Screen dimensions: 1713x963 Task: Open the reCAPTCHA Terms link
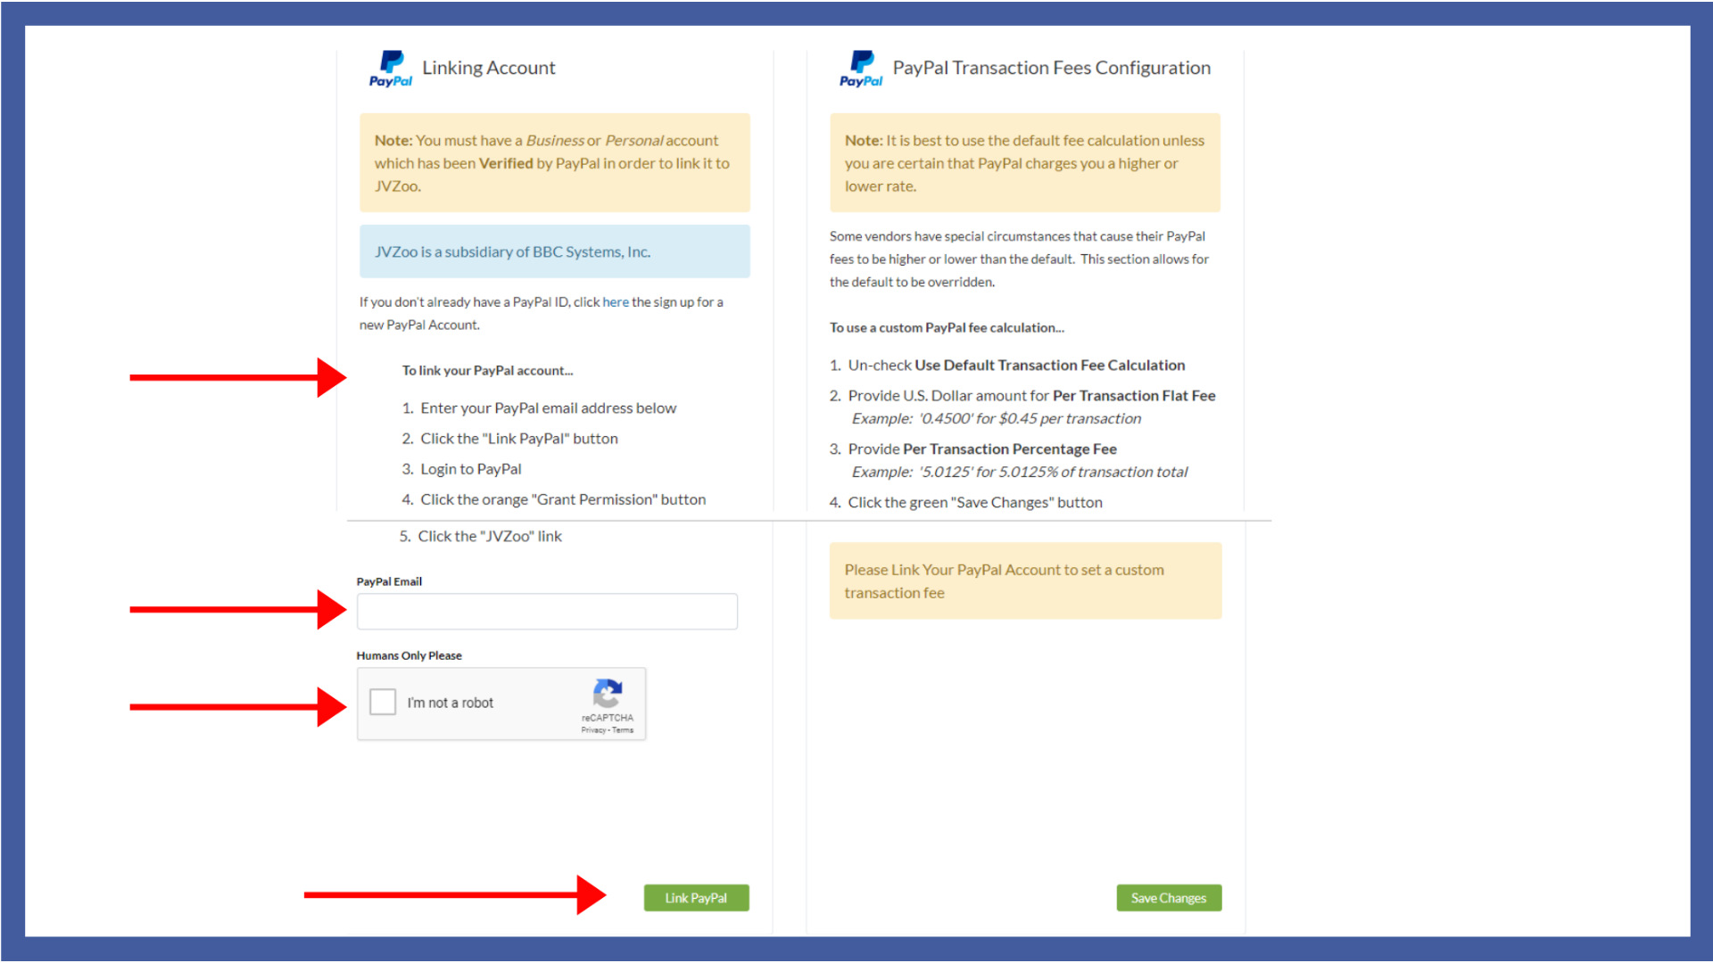click(x=623, y=730)
